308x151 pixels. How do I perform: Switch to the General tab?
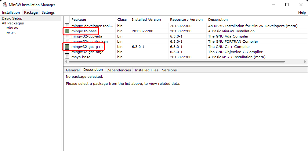(x=73, y=70)
